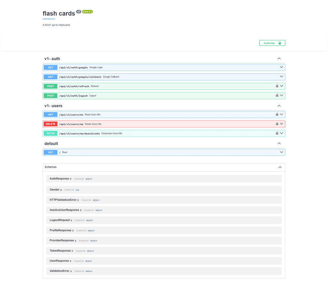The image size is (328, 285).
Task: Click lock icon on auth refresh endpoint
Action: [x=277, y=86]
